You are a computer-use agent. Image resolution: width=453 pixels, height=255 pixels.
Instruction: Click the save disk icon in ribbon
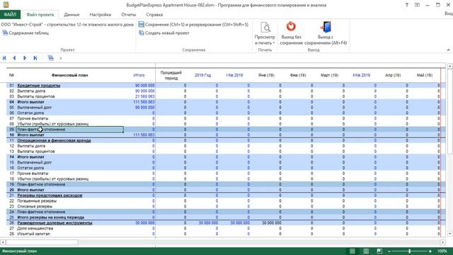[142, 25]
